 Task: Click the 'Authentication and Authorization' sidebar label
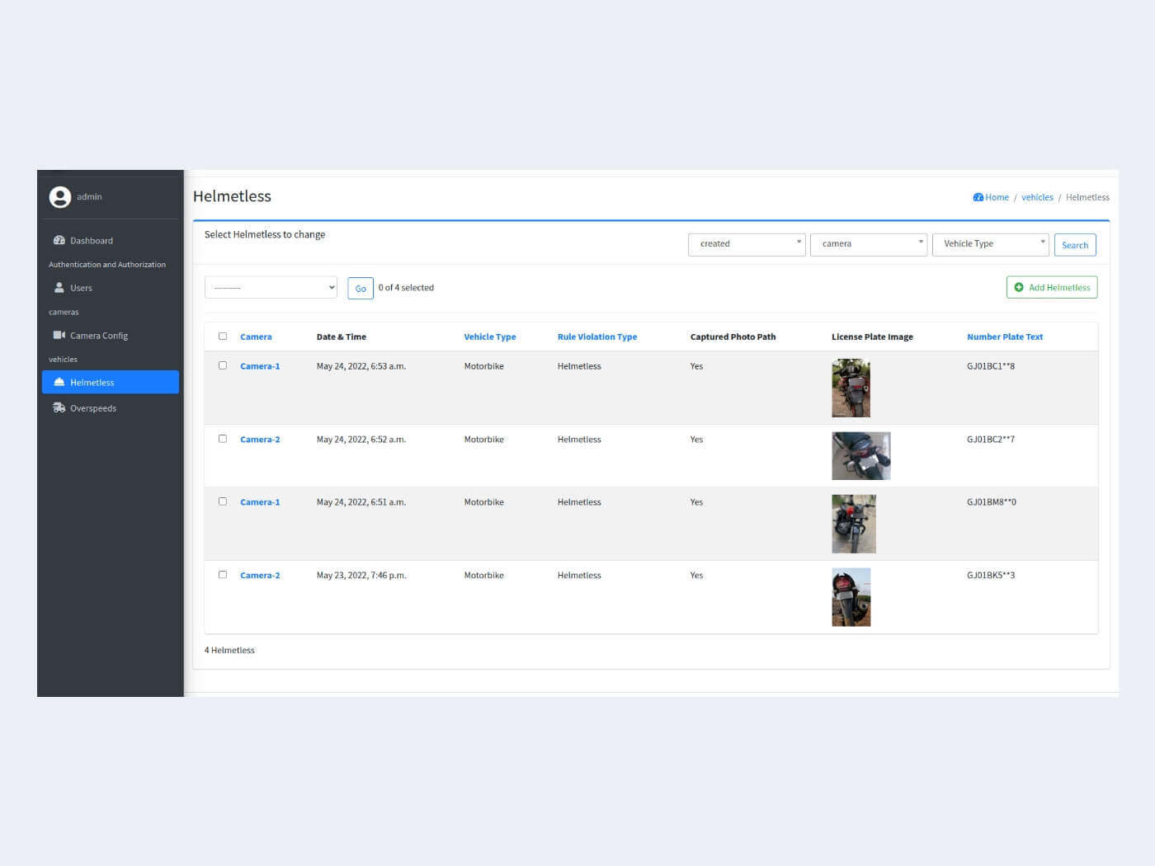pos(107,265)
